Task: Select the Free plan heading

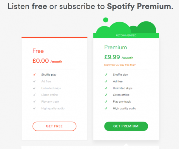Action: (x=38, y=51)
